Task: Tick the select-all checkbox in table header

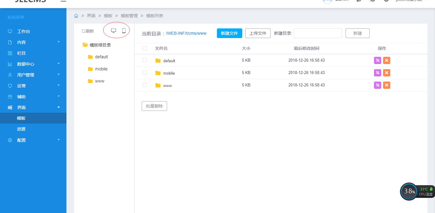Action: pyautogui.click(x=145, y=48)
